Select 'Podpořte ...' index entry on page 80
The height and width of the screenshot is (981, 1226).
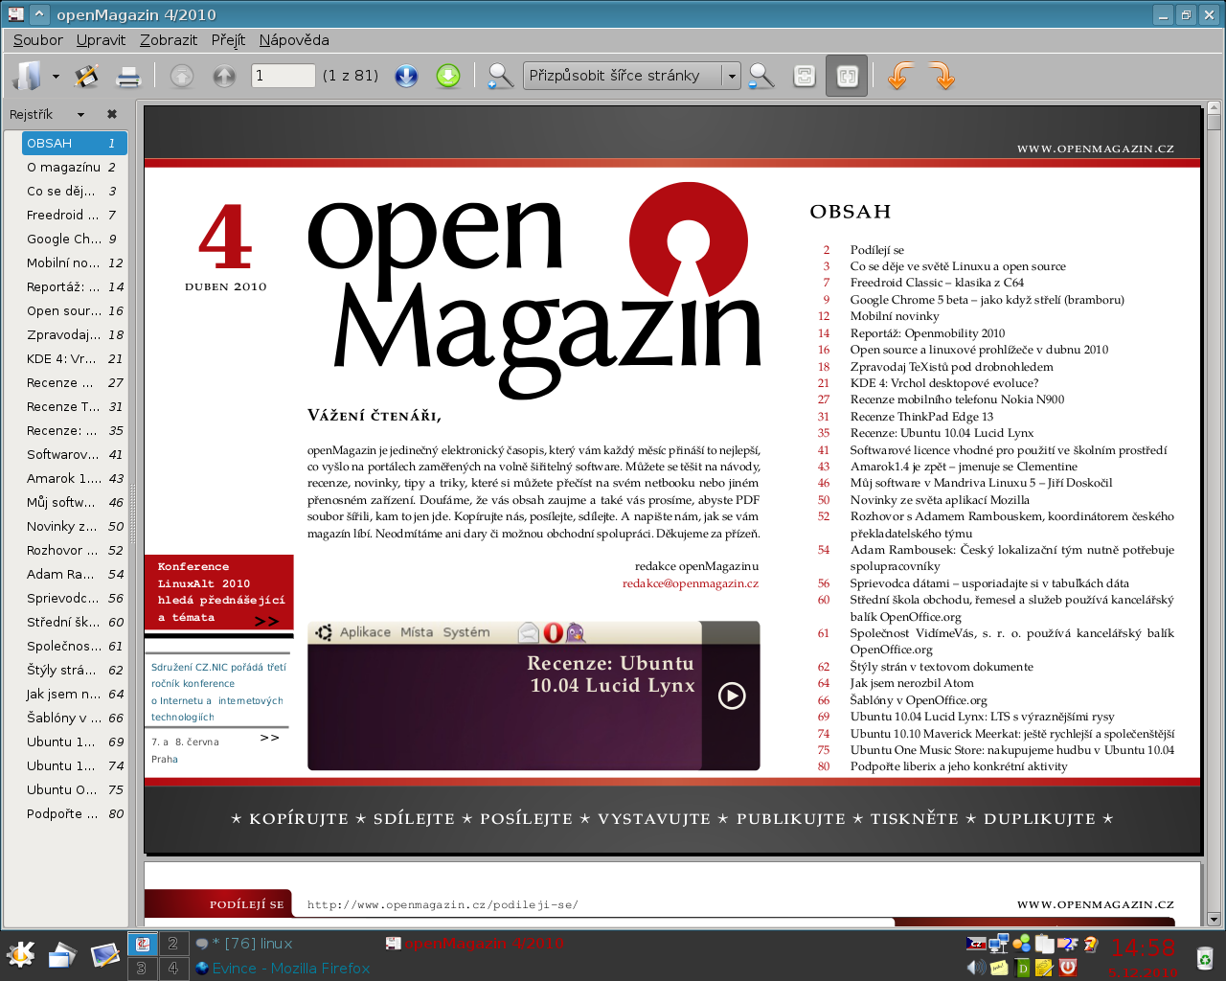[x=74, y=813]
